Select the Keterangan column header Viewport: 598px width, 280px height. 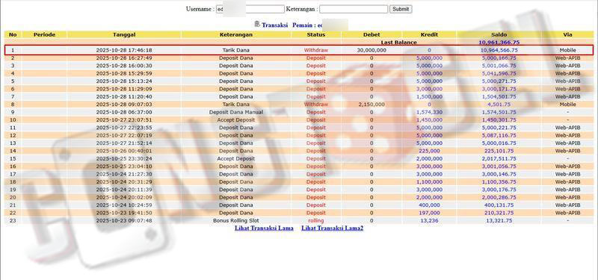(235, 34)
